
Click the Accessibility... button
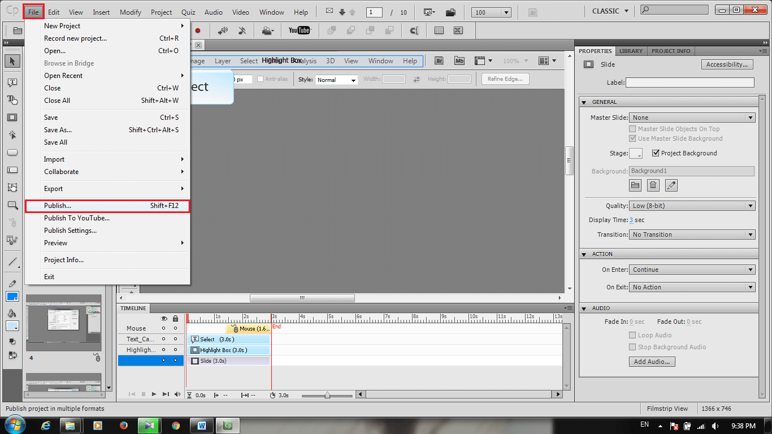coord(727,64)
